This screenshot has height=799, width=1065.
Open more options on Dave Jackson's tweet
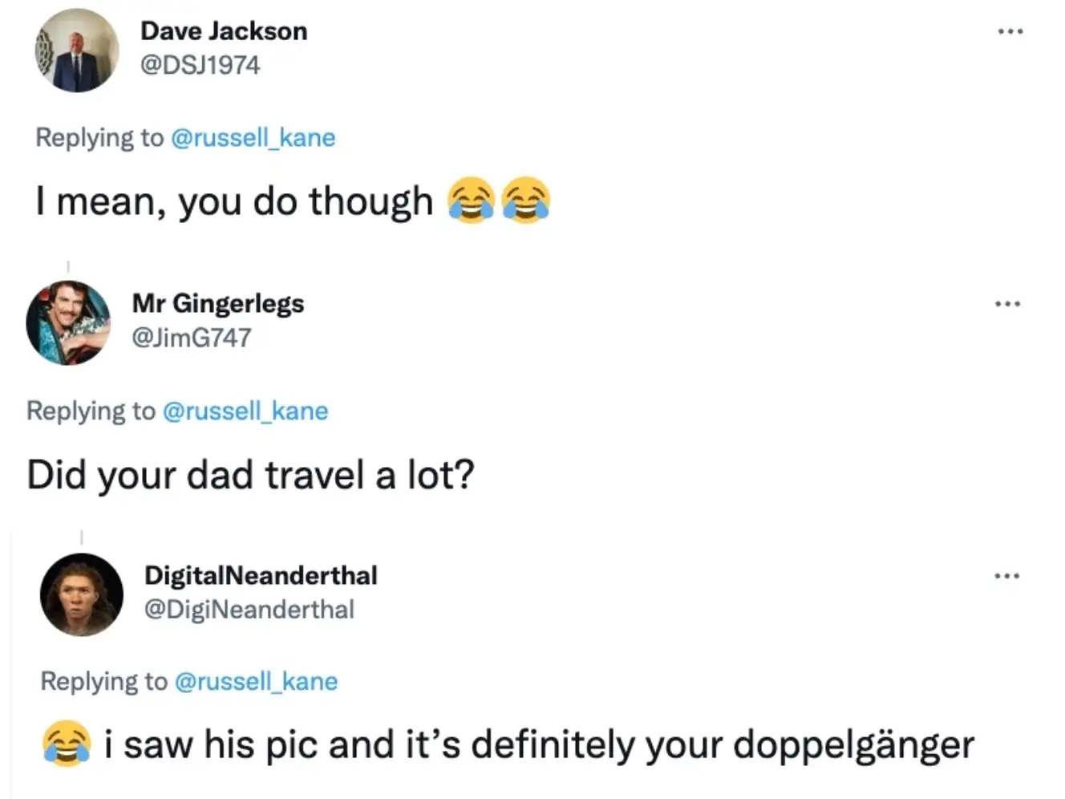[1010, 32]
